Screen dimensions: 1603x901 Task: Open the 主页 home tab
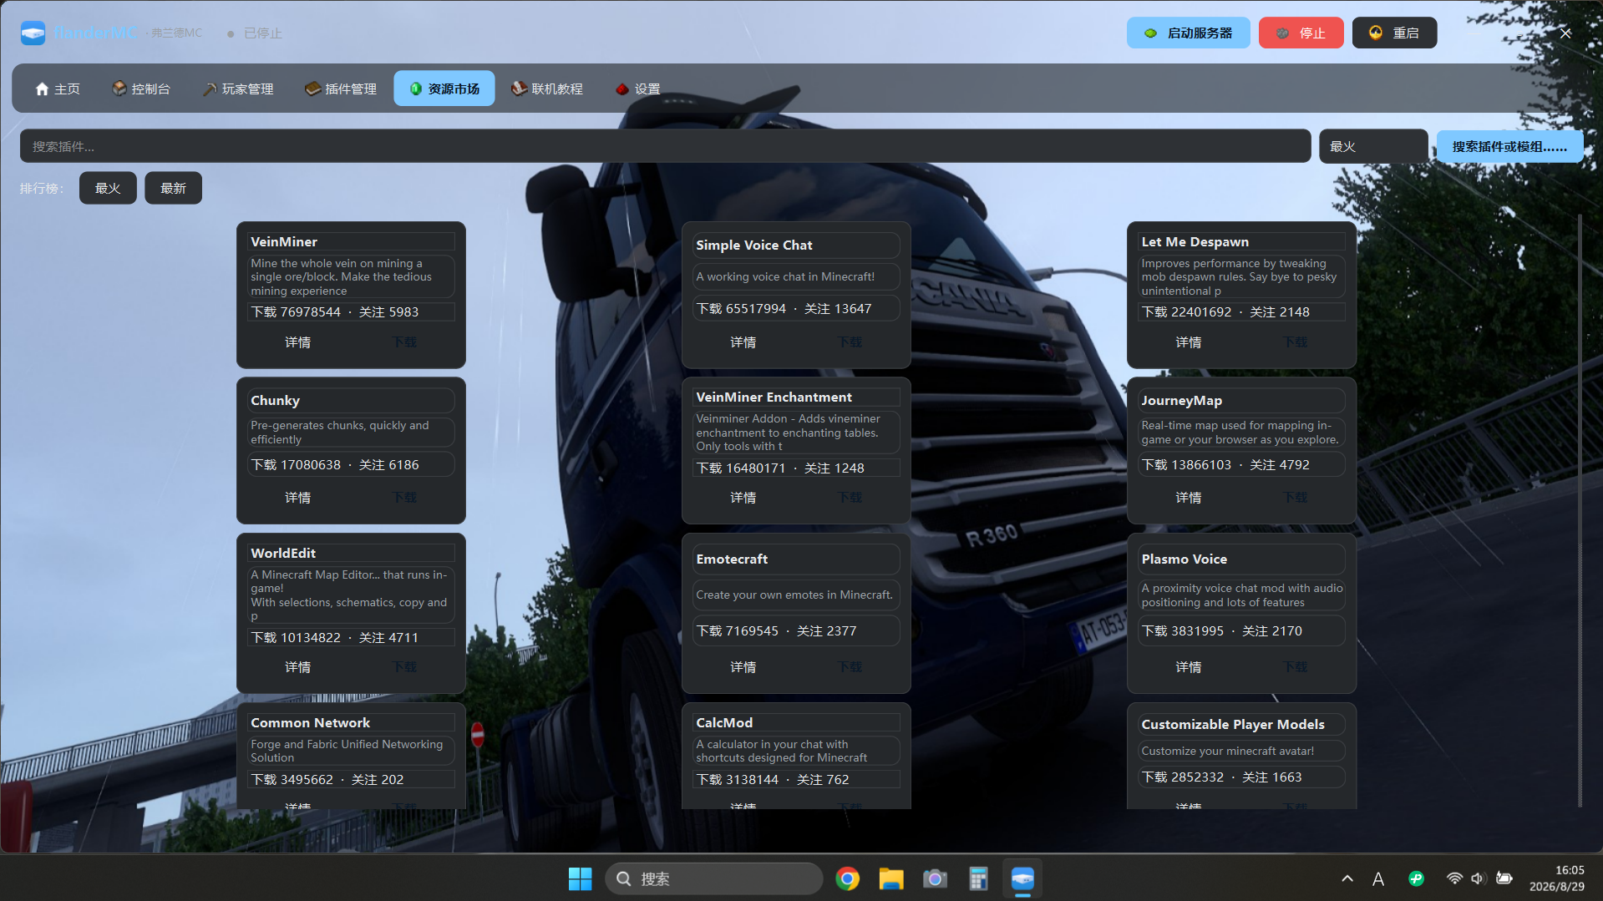(58, 89)
